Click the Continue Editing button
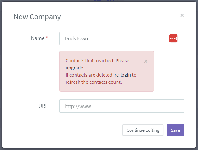 tap(143, 130)
